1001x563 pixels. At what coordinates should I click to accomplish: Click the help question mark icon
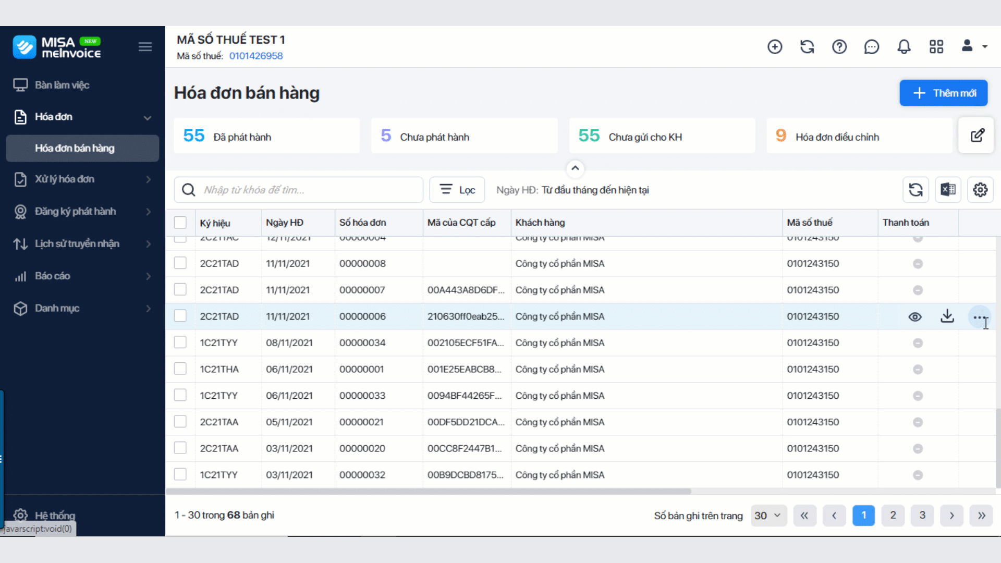point(839,47)
